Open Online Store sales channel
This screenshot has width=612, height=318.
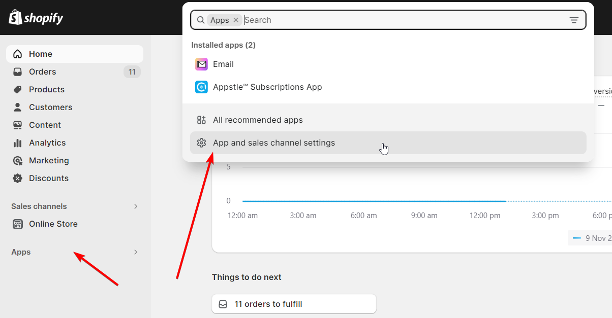75,224
